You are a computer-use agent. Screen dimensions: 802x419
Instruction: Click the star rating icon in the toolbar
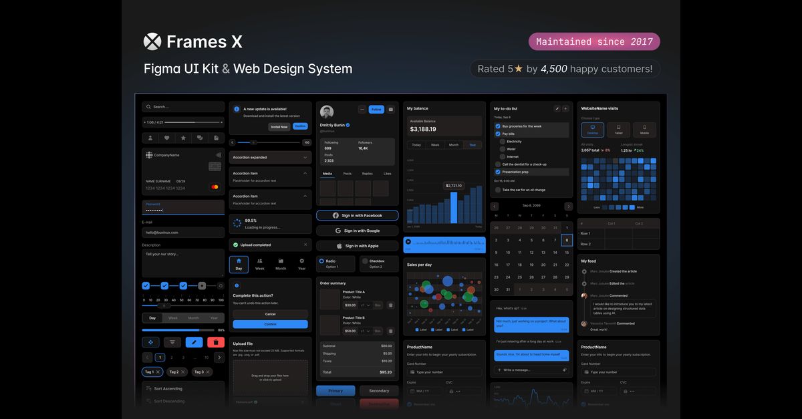click(183, 138)
